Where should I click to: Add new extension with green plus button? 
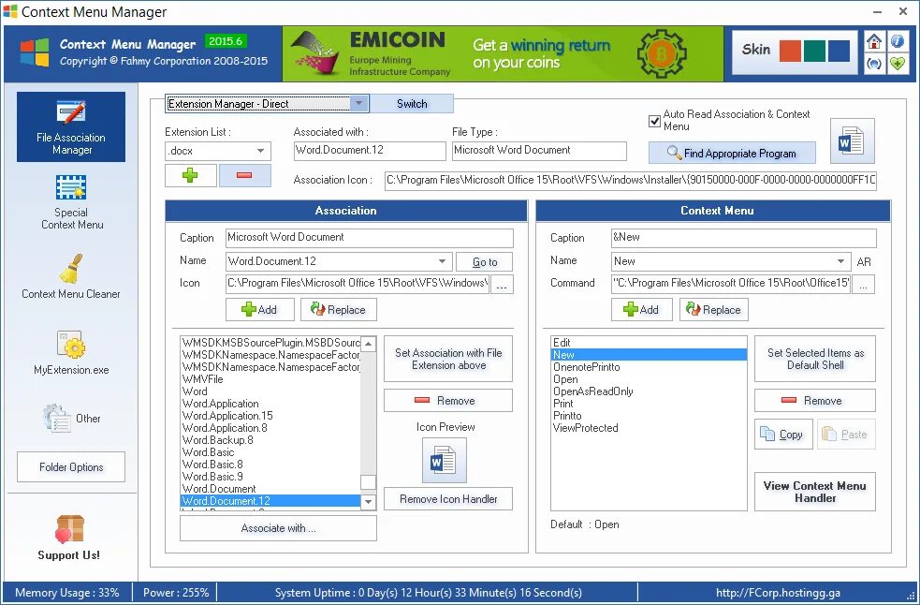coord(190,175)
